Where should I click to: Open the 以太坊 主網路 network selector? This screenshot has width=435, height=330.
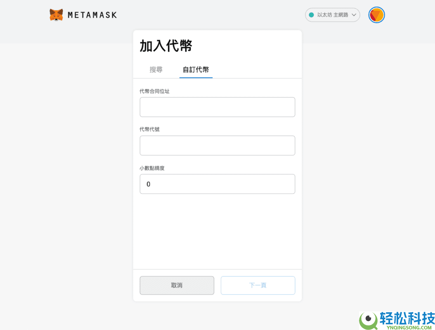click(x=333, y=14)
